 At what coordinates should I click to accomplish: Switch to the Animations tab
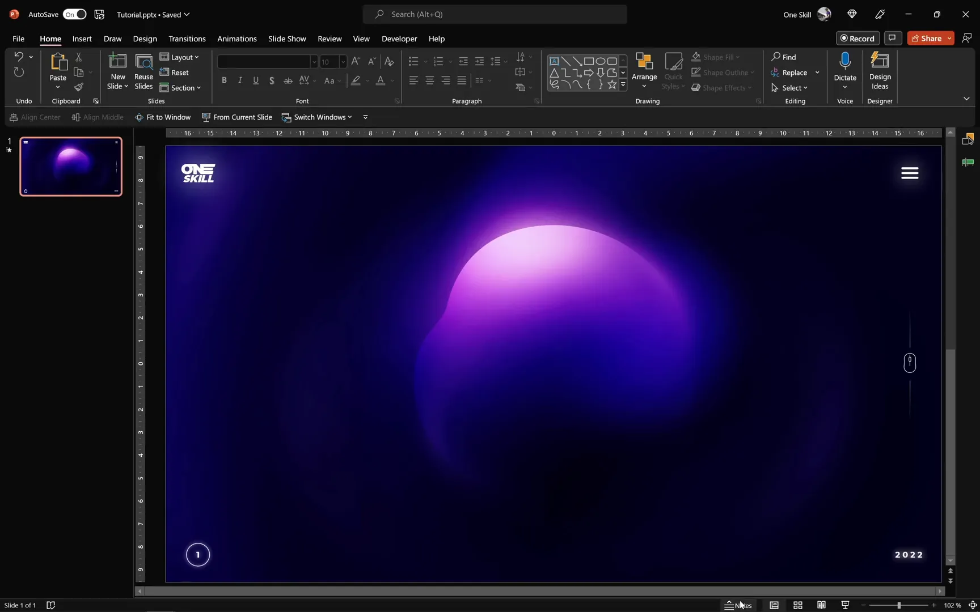(x=236, y=39)
